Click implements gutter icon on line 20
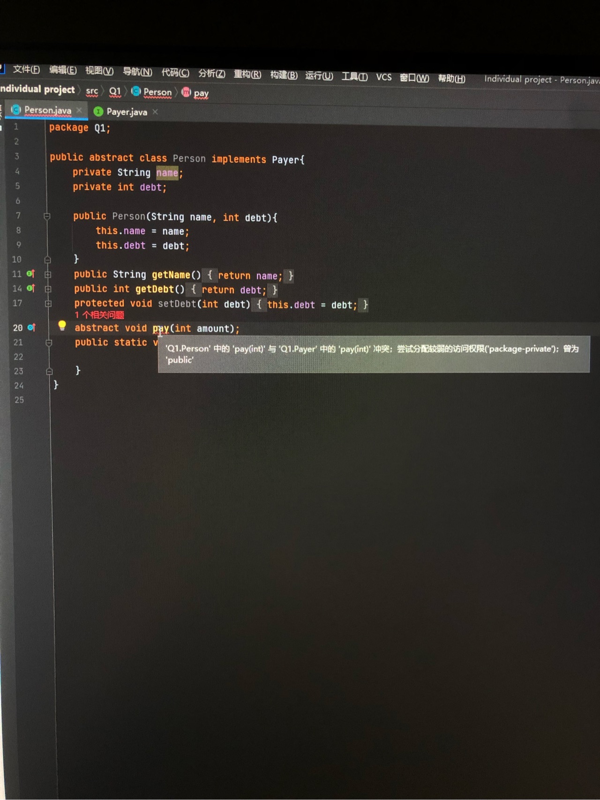600x800 pixels. (31, 328)
